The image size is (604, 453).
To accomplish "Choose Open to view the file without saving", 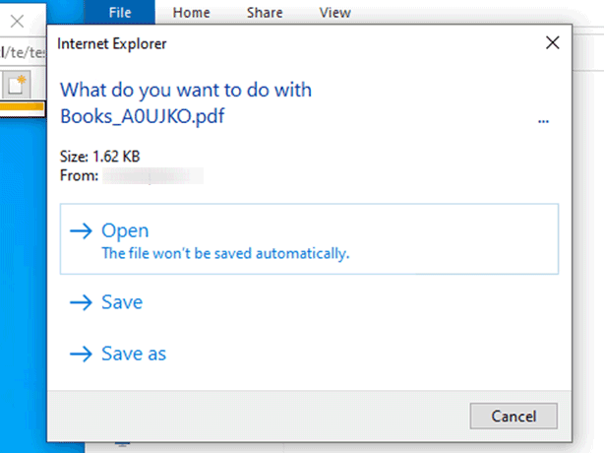I will [x=309, y=239].
